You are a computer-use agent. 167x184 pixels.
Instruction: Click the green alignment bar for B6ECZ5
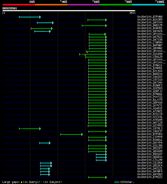tap(94, 26)
